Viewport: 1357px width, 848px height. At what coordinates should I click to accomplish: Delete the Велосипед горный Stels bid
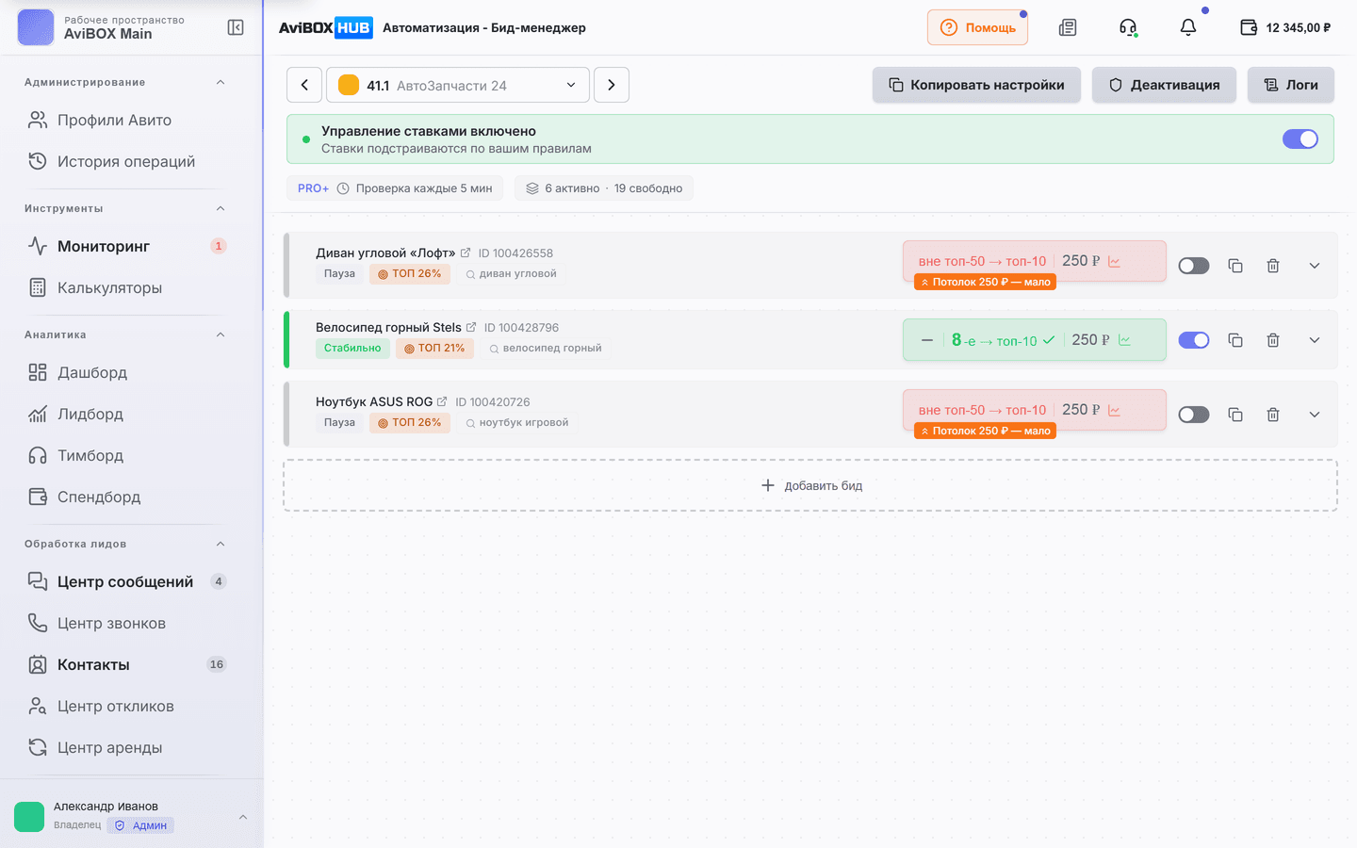point(1273,340)
